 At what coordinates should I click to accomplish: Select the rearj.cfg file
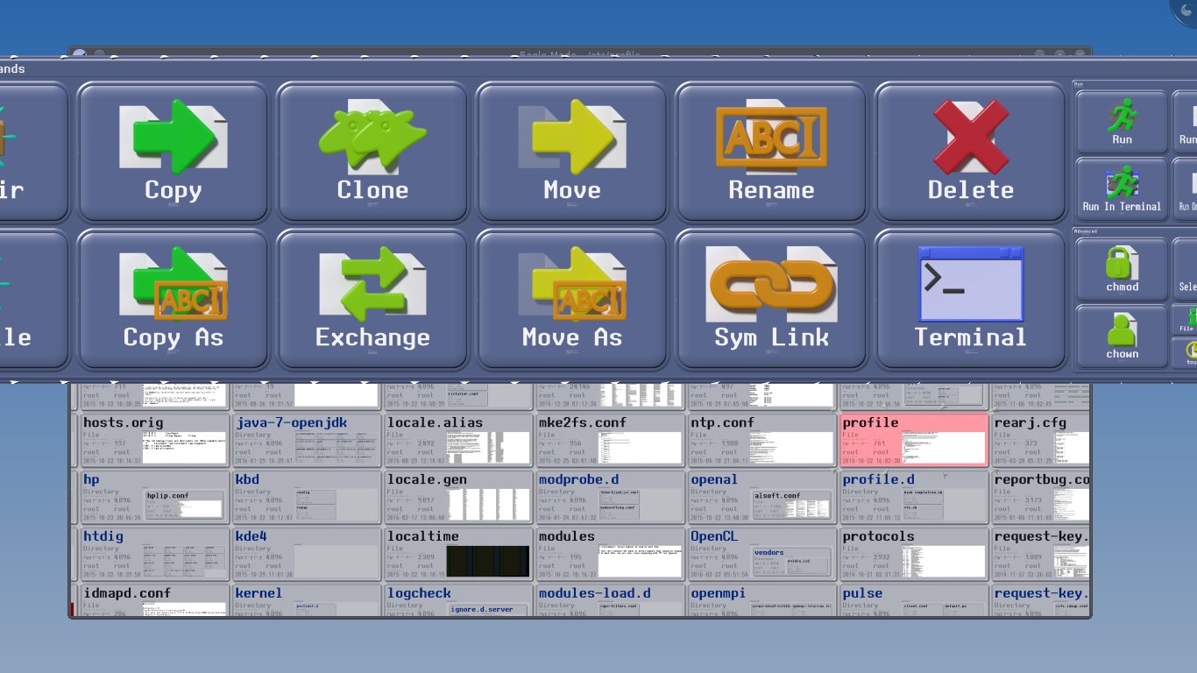[x=1041, y=440]
